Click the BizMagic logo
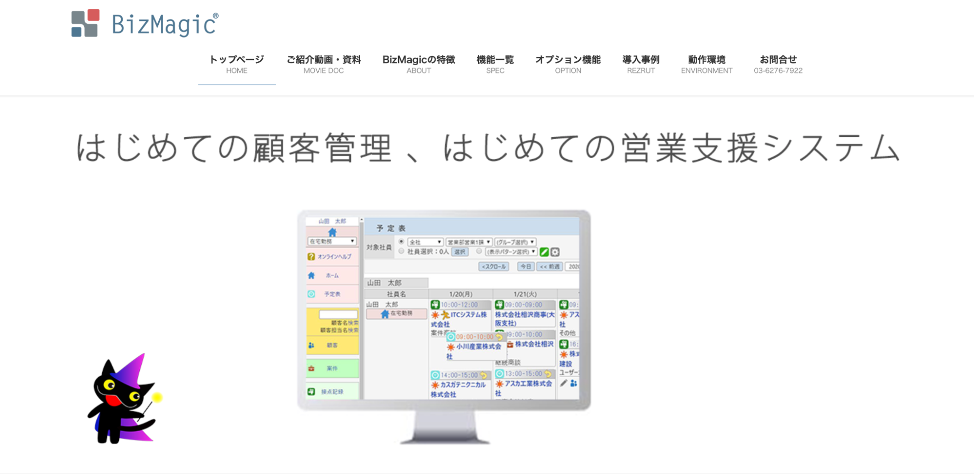Image resolution: width=974 pixels, height=475 pixels. tap(145, 23)
